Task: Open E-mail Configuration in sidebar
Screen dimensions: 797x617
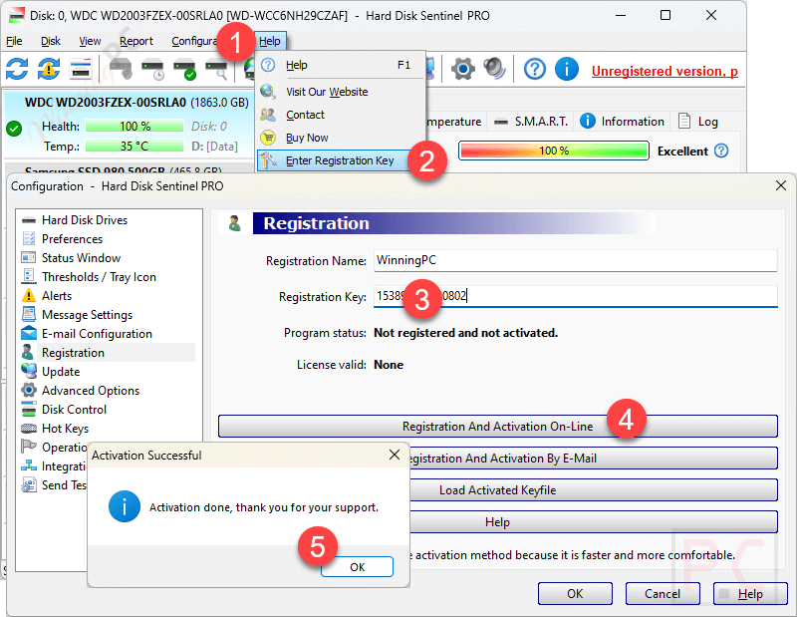Action: pyautogui.click(x=97, y=334)
